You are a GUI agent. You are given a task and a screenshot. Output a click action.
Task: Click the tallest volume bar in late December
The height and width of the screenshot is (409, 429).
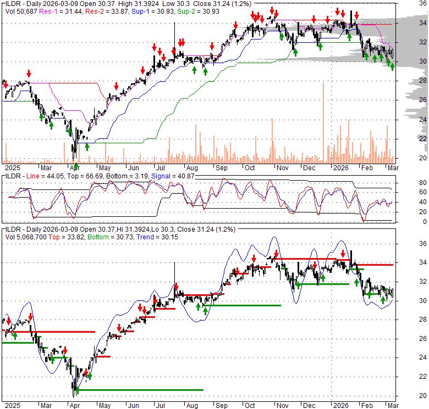[x=323, y=123]
